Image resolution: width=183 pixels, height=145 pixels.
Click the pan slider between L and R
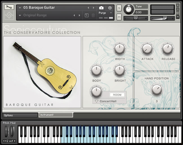(x=136, y=18)
